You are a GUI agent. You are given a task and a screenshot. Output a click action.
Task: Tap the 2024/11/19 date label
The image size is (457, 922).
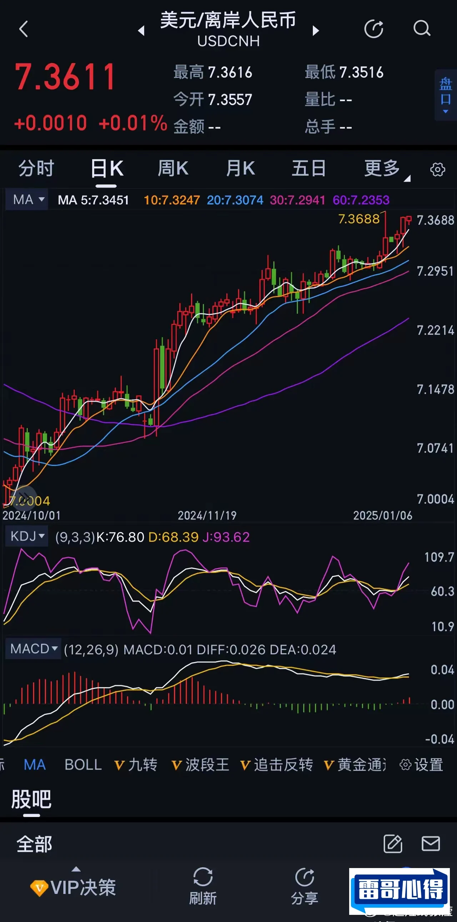[207, 515]
